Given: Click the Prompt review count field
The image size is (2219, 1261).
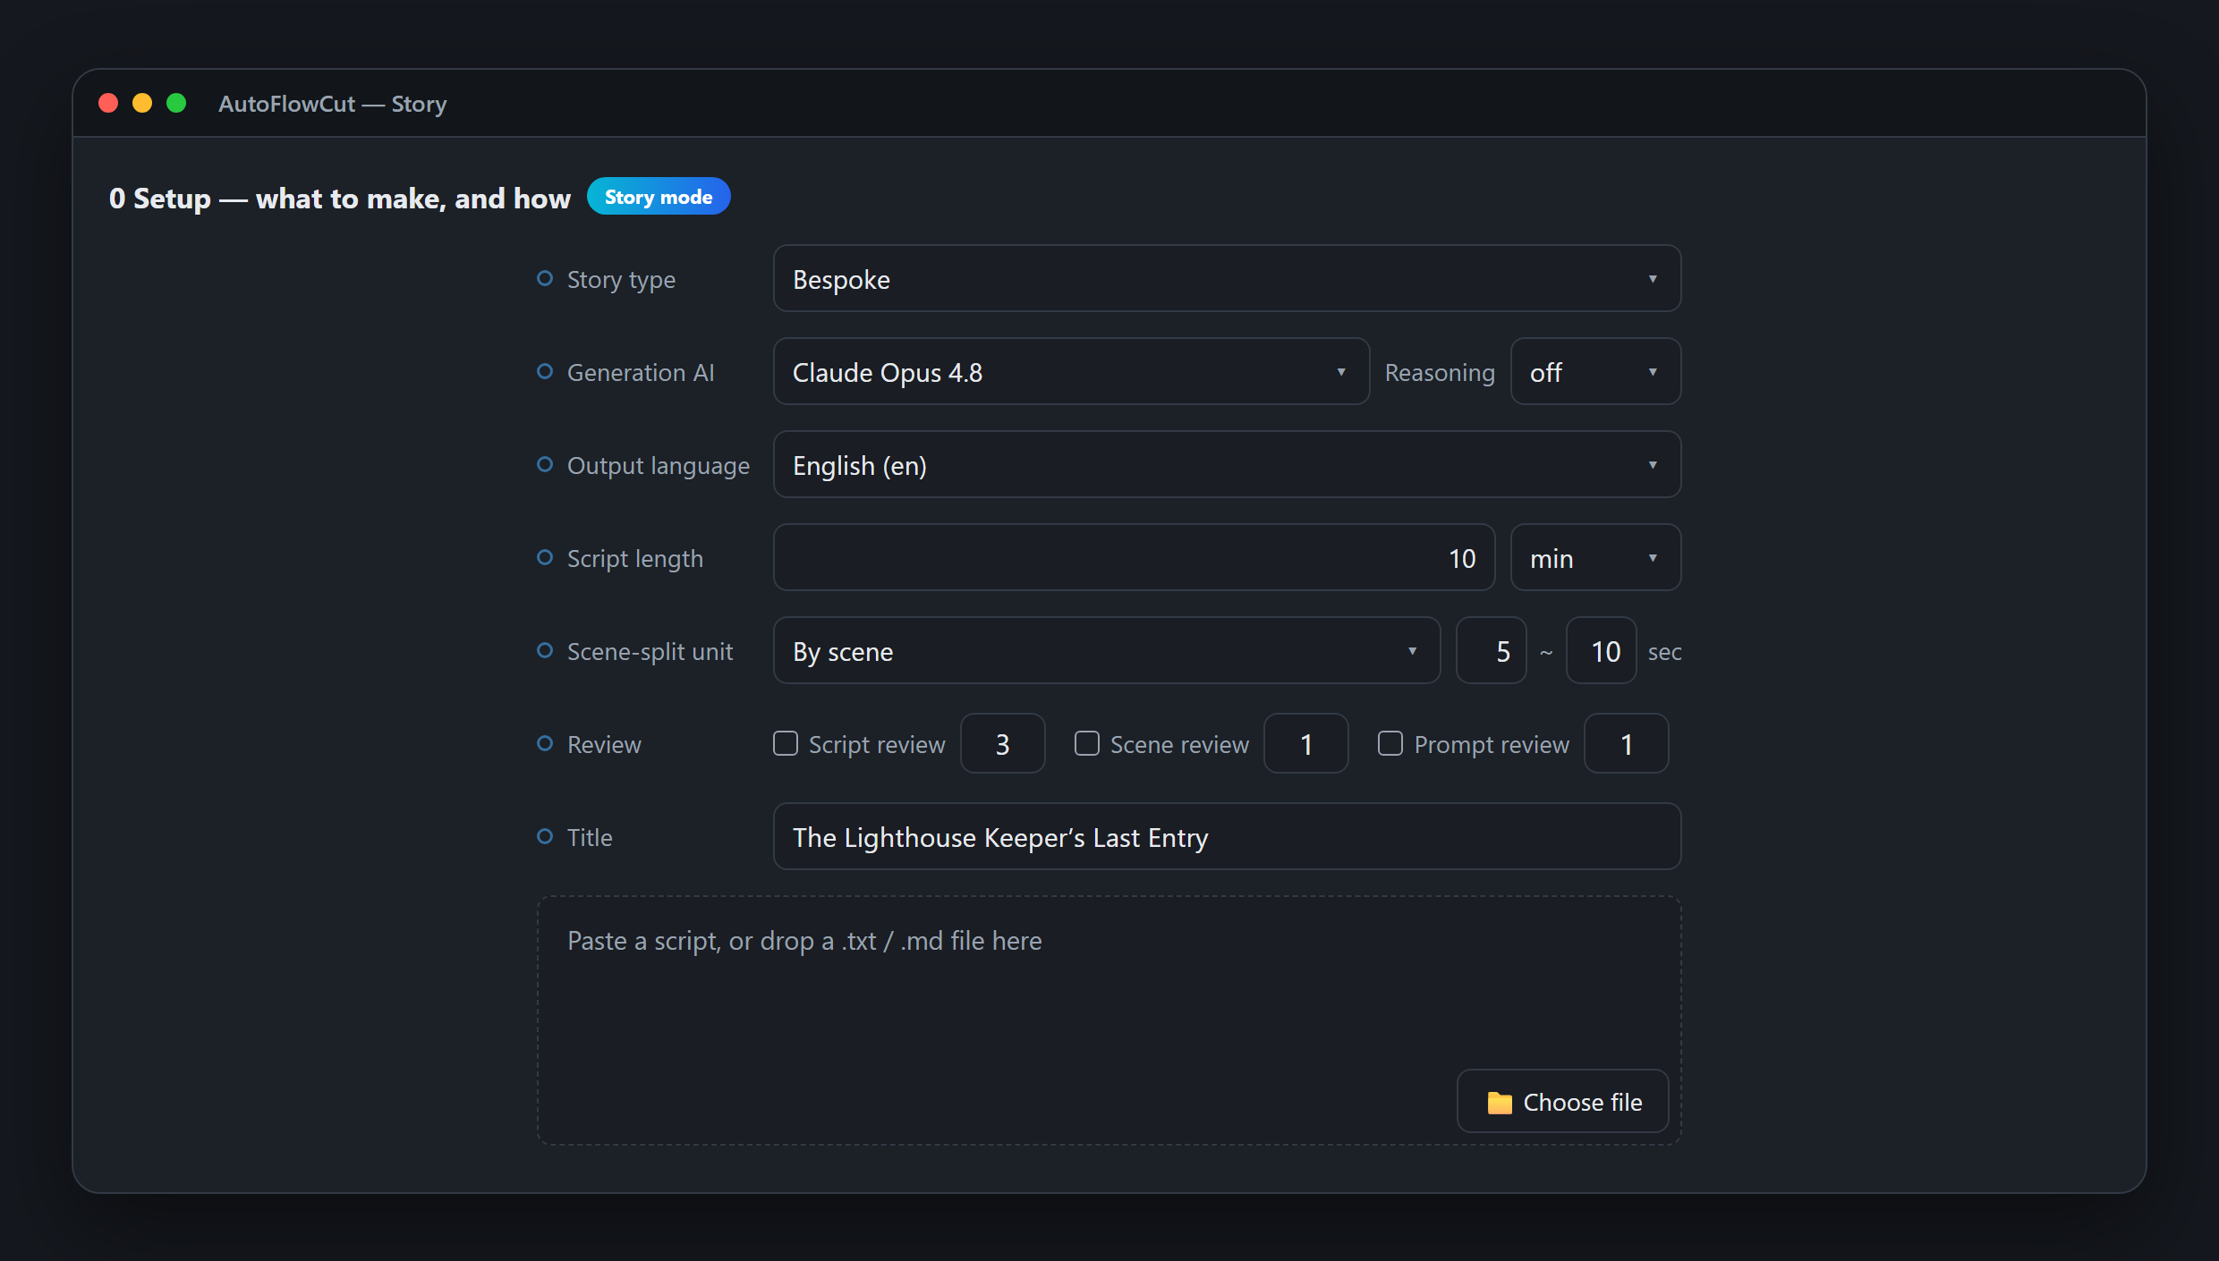Looking at the screenshot, I should [1626, 744].
